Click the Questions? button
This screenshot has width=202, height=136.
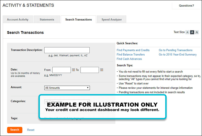click(x=186, y=6)
